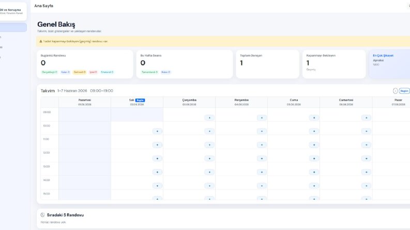Select the Perşembe column header
410x230 pixels.
coord(241,102)
